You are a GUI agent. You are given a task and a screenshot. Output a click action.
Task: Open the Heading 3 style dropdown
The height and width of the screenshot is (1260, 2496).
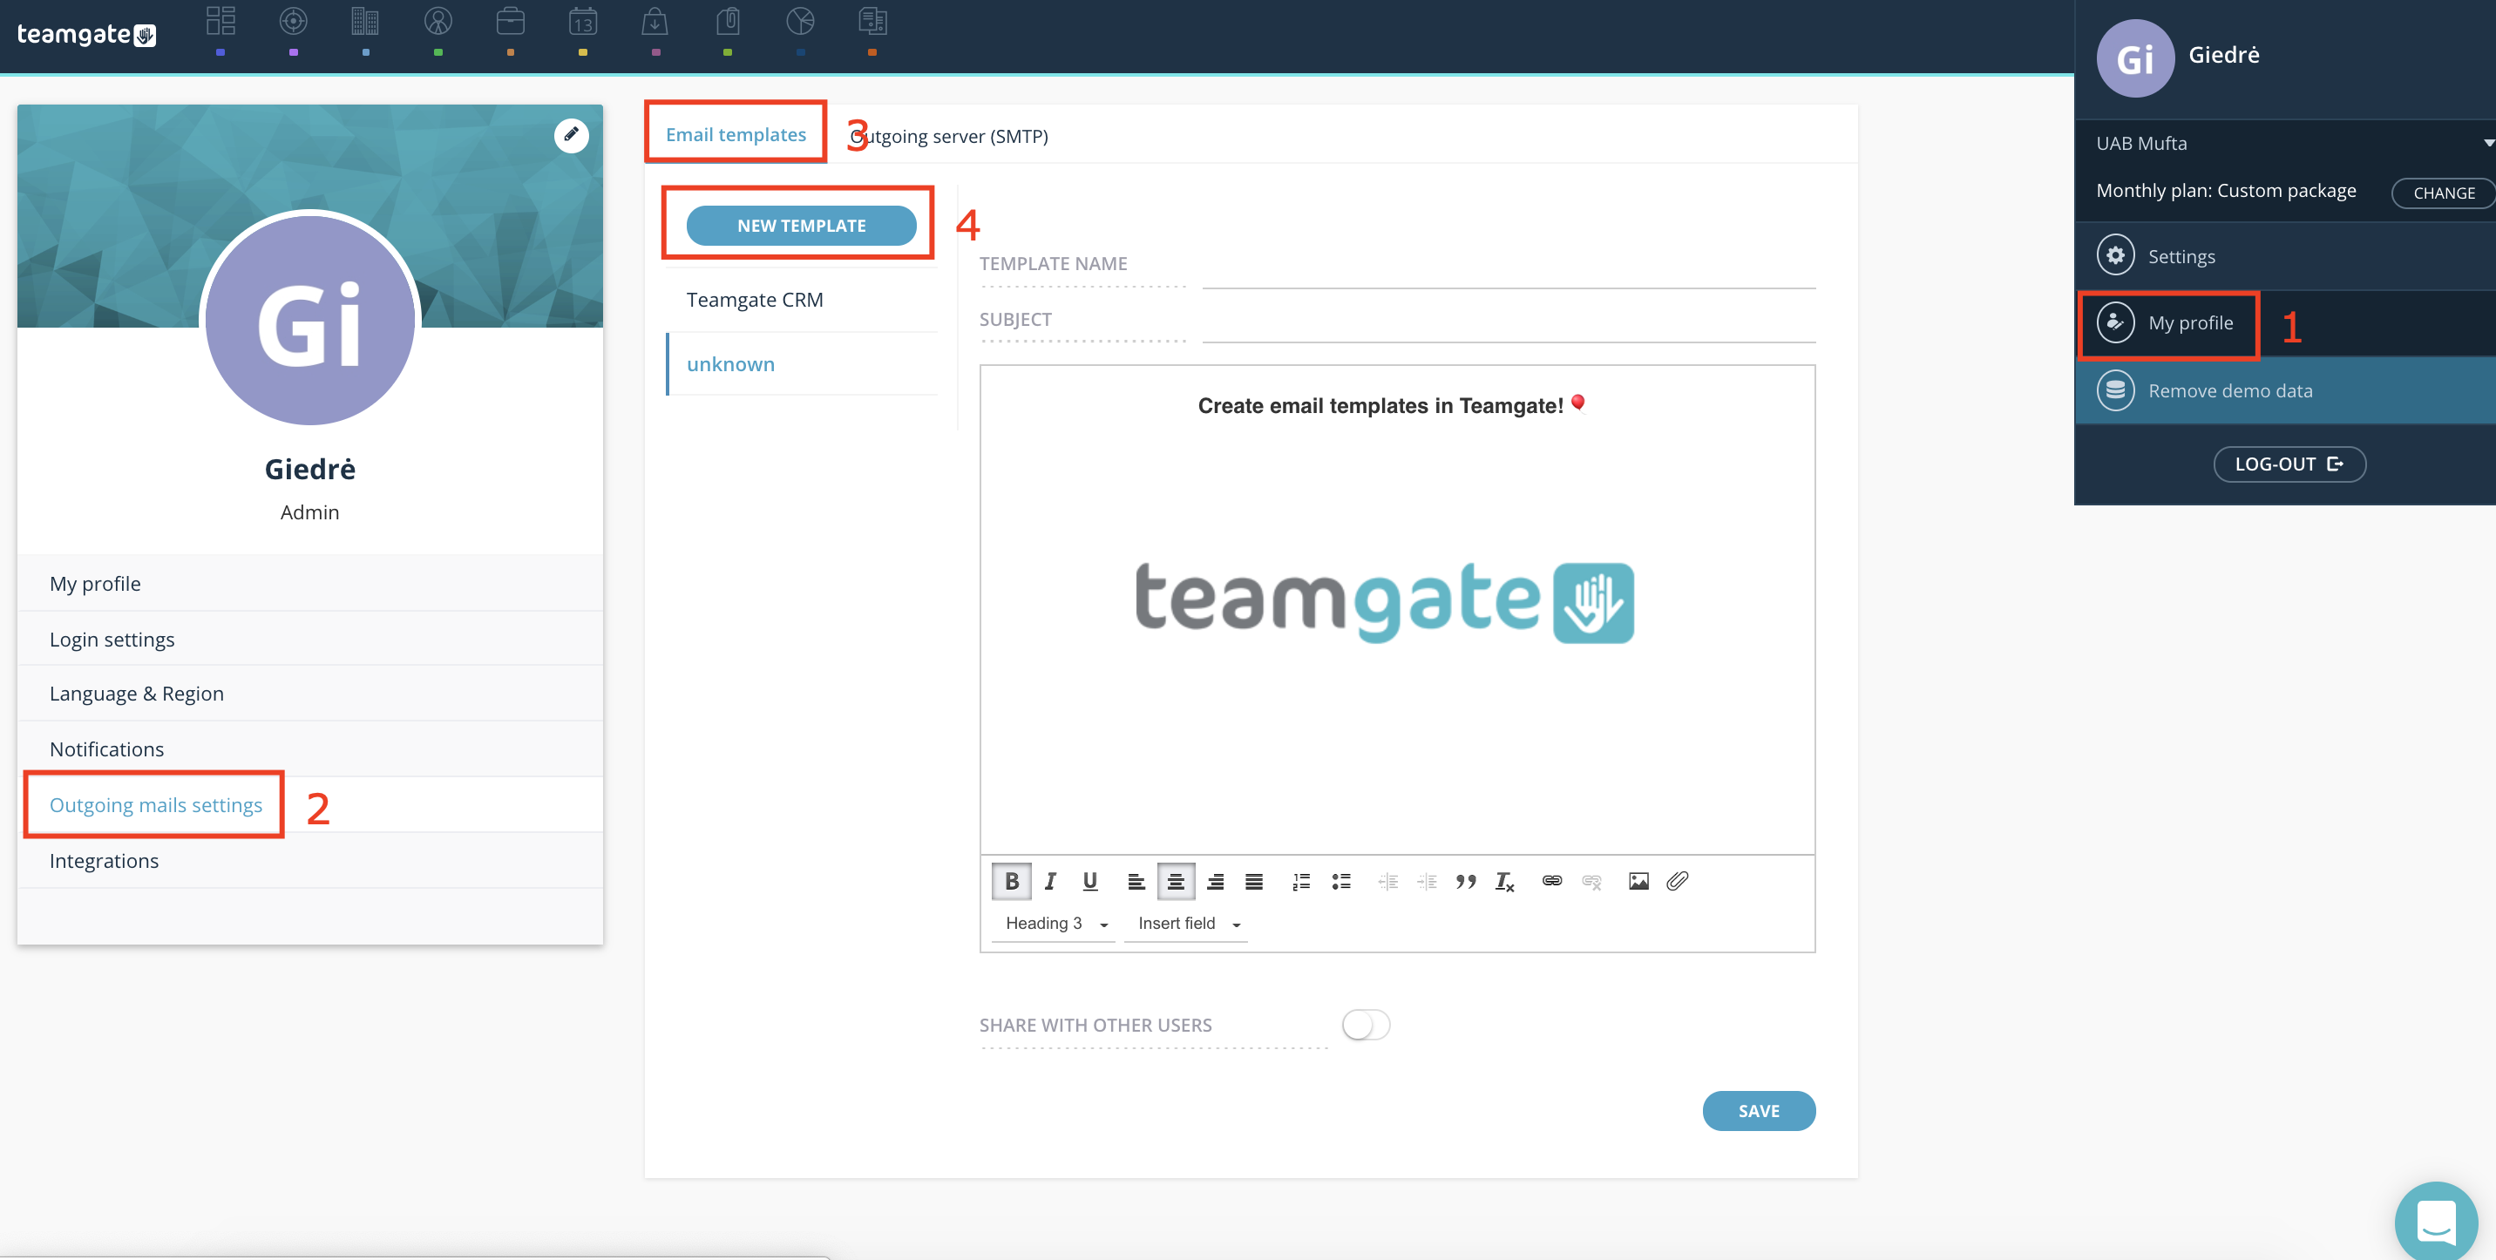pos(1055,923)
